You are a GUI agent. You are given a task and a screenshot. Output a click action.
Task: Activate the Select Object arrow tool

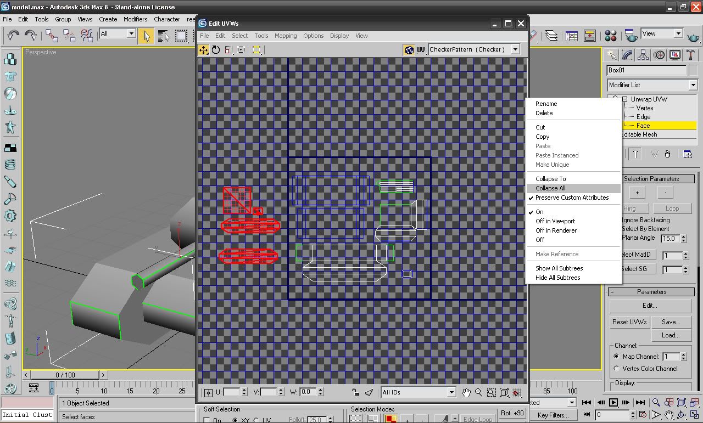click(x=146, y=36)
